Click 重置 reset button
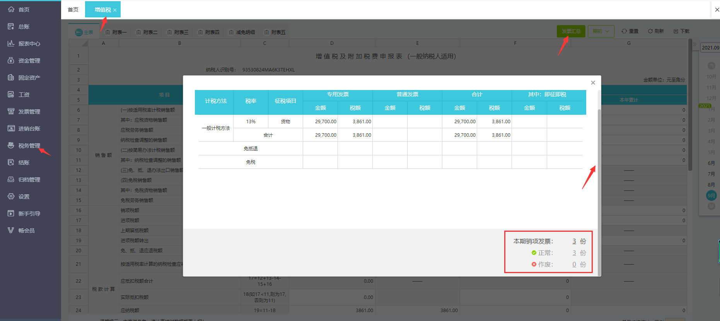Viewport: 720px width, 321px height. point(630,31)
